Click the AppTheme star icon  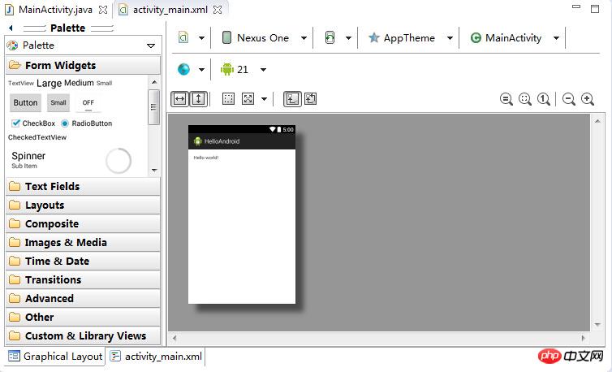(374, 37)
